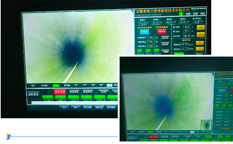Viewport: 233px width, 144px height.
Task: Click the green round status indicator
Action: [181, 14]
